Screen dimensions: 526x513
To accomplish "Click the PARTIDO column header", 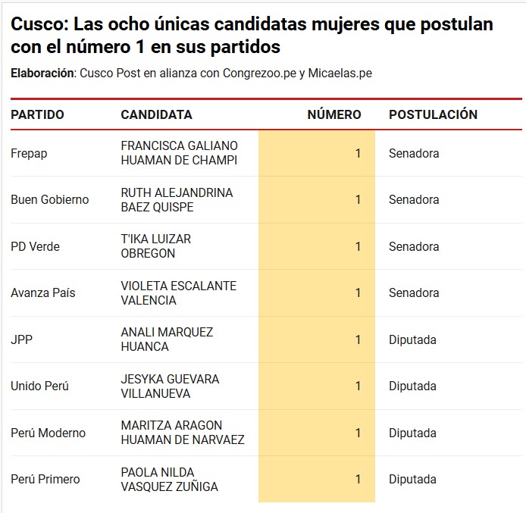I will pos(37,114).
